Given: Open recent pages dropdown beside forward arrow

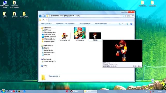Looking at the screenshot, I should click(x=45, y=16).
